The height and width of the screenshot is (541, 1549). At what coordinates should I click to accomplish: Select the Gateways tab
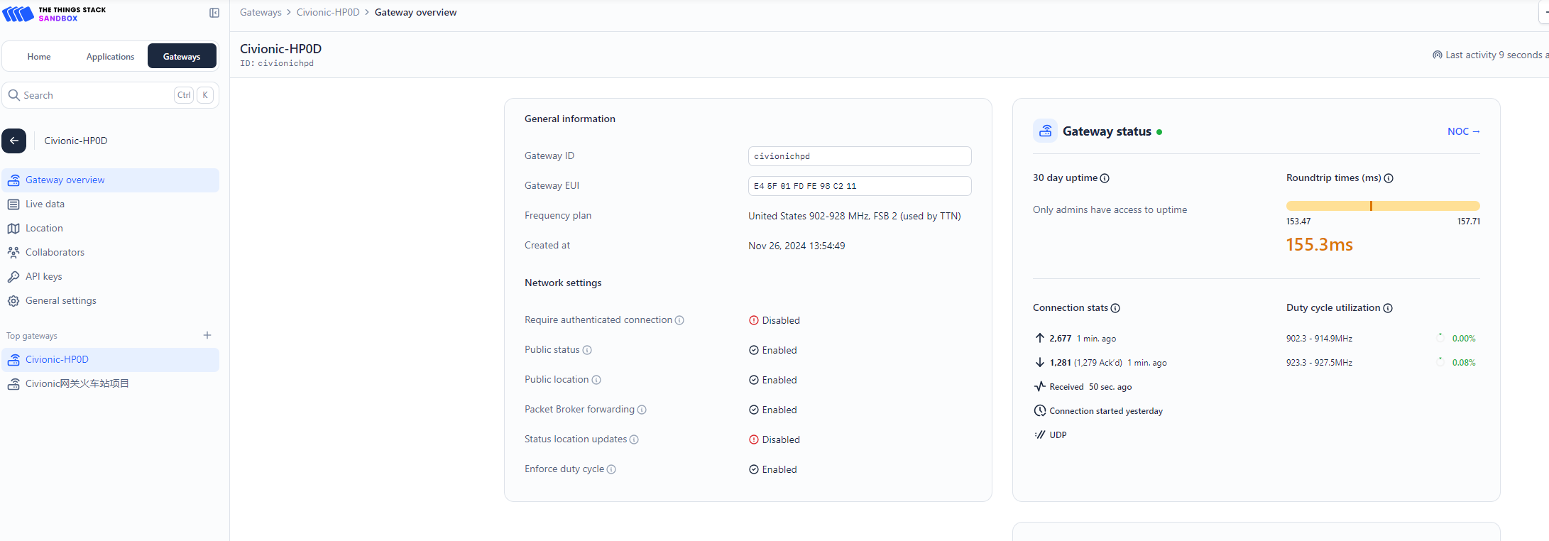182,56
